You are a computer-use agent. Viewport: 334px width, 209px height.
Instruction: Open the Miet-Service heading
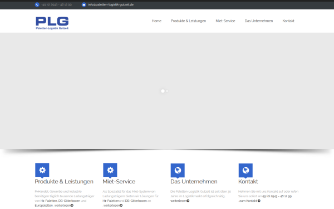tap(119, 182)
